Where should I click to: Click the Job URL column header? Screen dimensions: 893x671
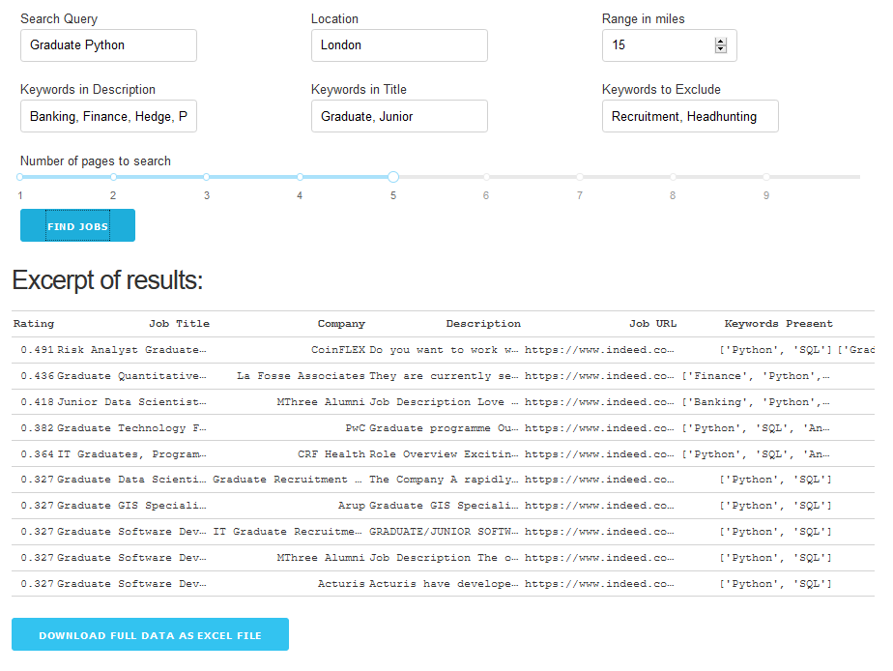652,324
